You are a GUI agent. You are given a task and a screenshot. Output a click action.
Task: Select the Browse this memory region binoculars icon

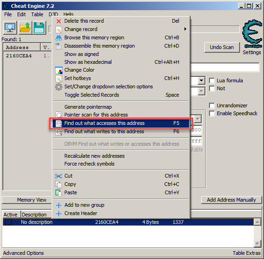click(59, 38)
